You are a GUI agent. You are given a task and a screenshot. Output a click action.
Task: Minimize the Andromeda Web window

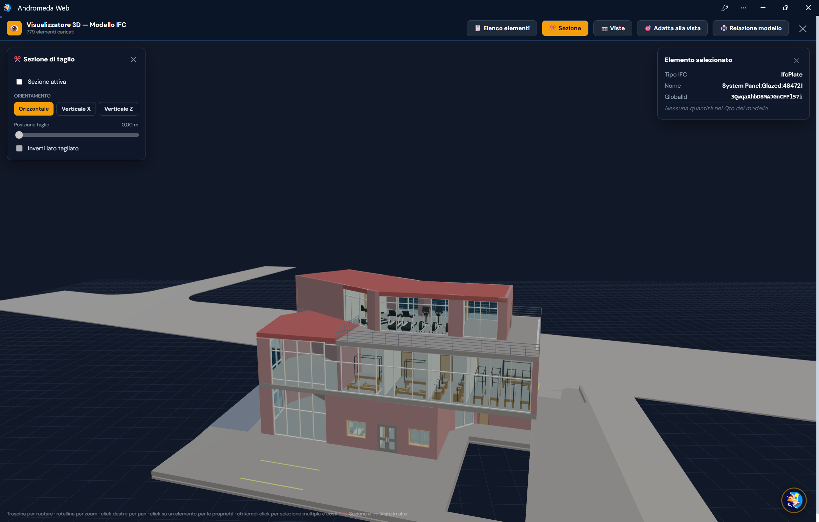(x=763, y=8)
